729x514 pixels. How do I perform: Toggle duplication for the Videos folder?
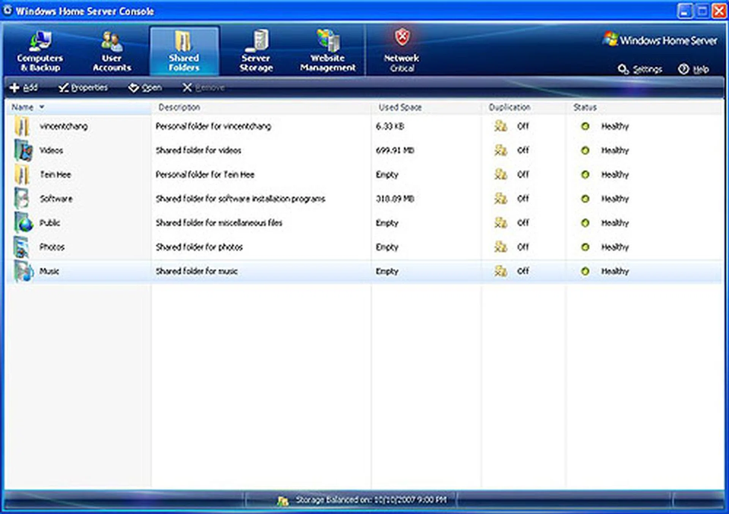point(501,150)
